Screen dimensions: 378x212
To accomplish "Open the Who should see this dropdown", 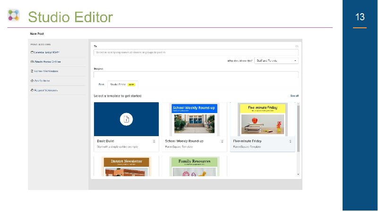I will [x=276, y=61].
